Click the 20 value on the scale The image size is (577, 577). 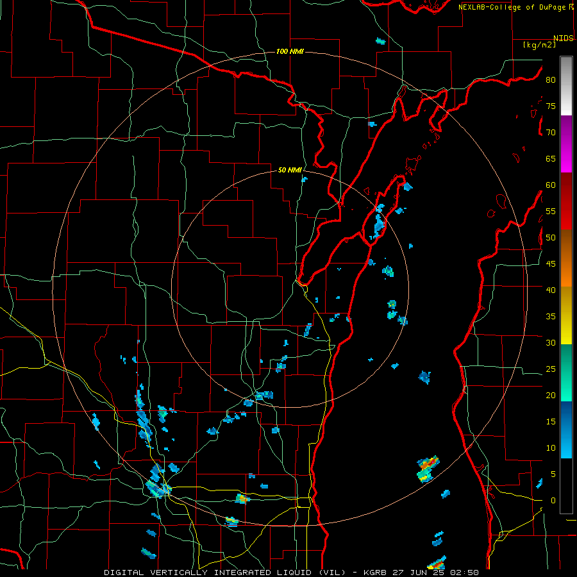551,396
